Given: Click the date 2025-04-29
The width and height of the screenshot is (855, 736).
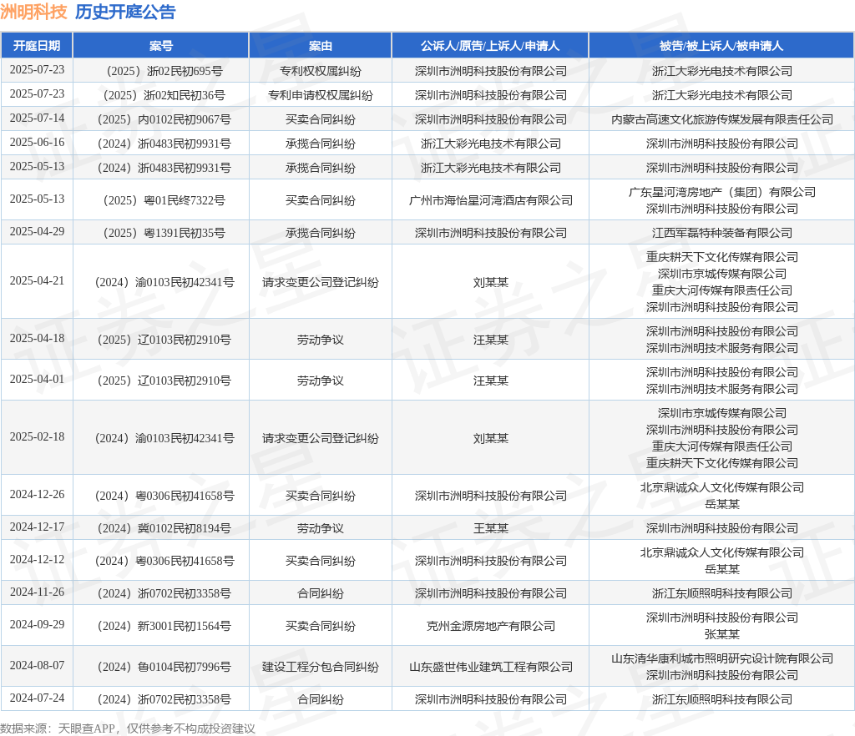Looking at the screenshot, I should pyautogui.click(x=37, y=231).
